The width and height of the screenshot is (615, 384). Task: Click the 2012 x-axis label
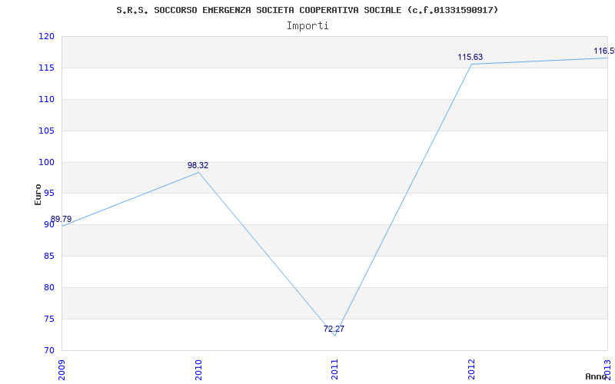coord(471,369)
